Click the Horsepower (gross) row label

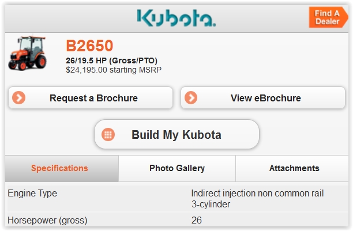pos(43,219)
